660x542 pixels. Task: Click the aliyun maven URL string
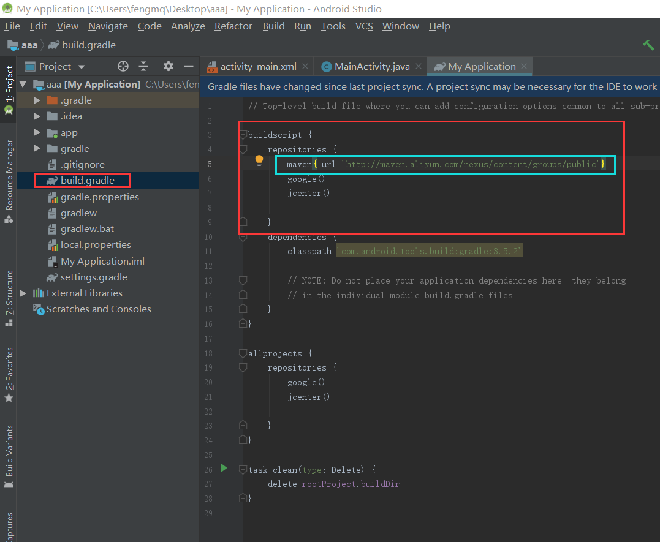pos(470,164)
